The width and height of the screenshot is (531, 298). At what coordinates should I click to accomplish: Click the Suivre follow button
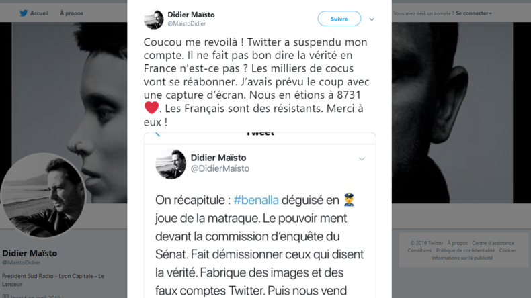coord(339,19)
